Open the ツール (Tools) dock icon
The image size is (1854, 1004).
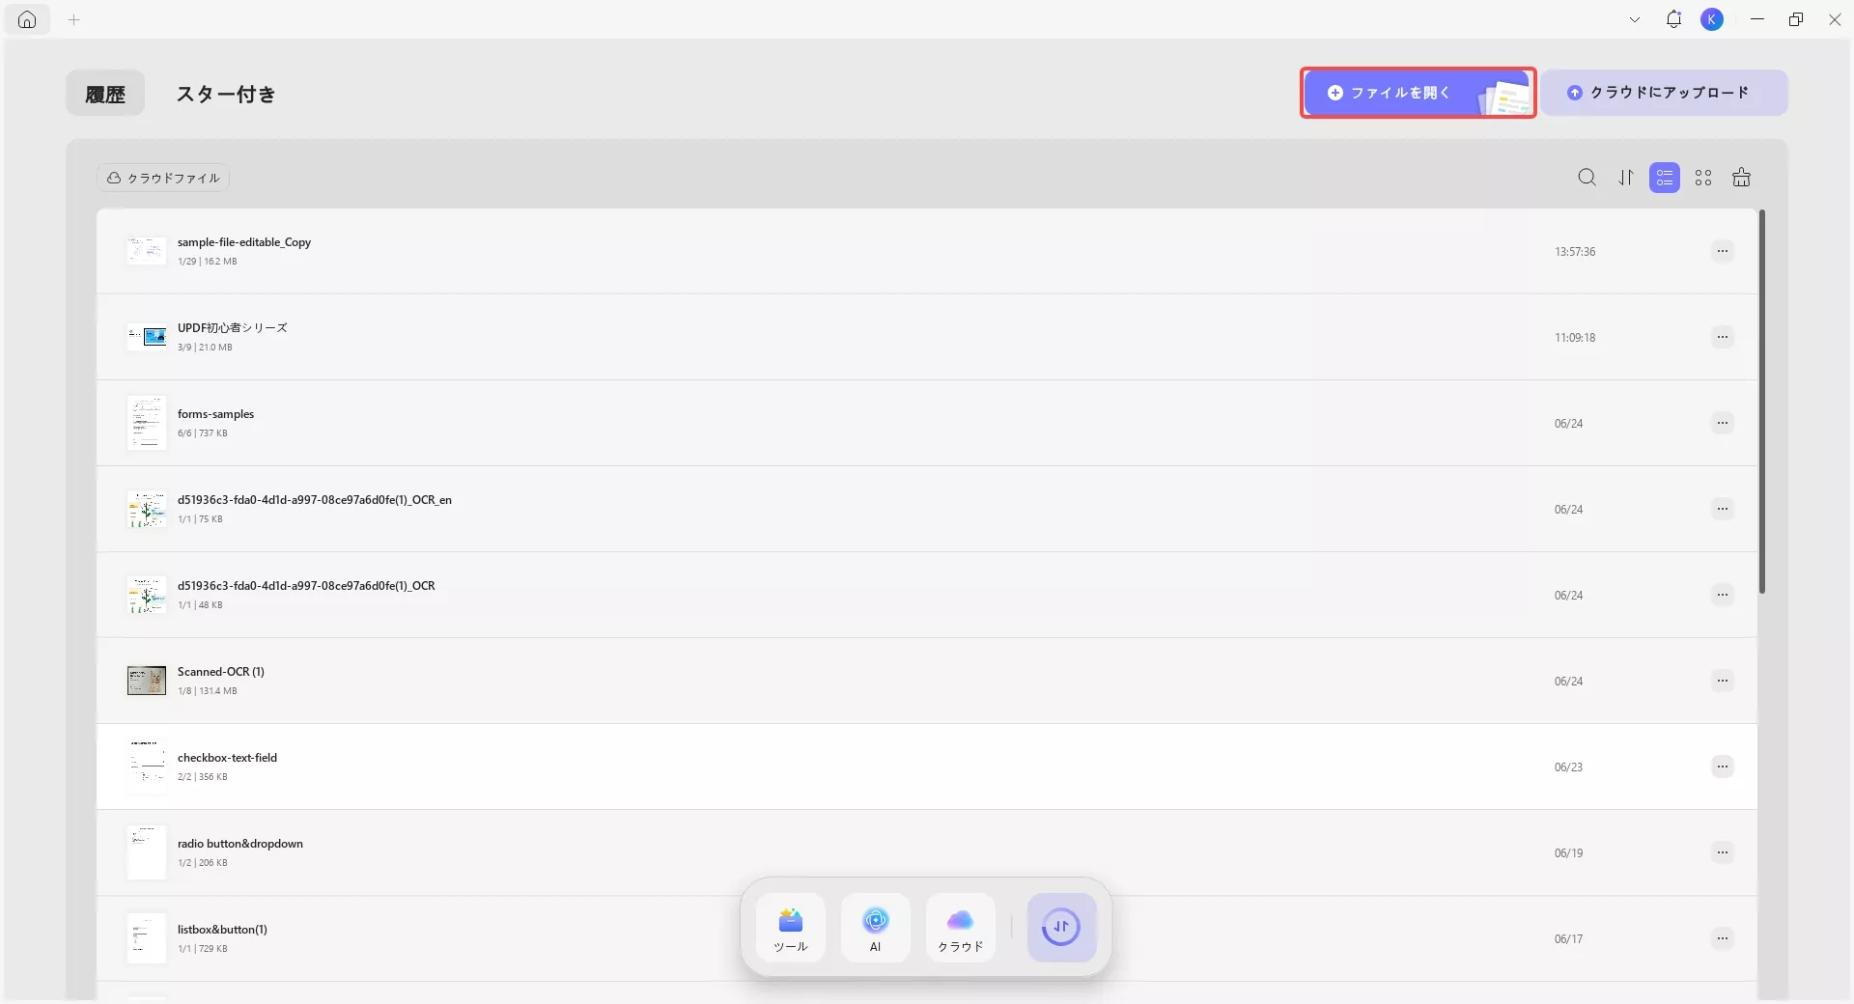[791, 928]
